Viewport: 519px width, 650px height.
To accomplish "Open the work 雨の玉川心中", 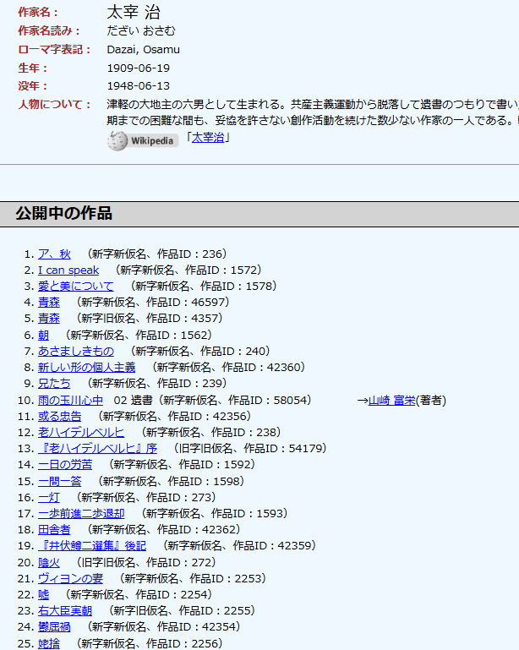I will click(70, 400).
